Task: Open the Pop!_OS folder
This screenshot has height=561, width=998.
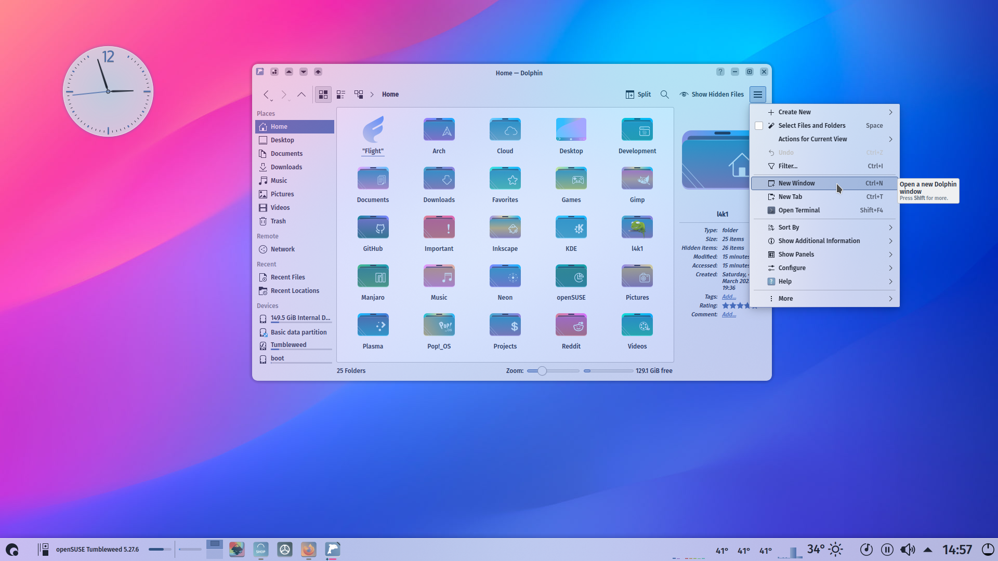Action: click(x=439, y=331)
